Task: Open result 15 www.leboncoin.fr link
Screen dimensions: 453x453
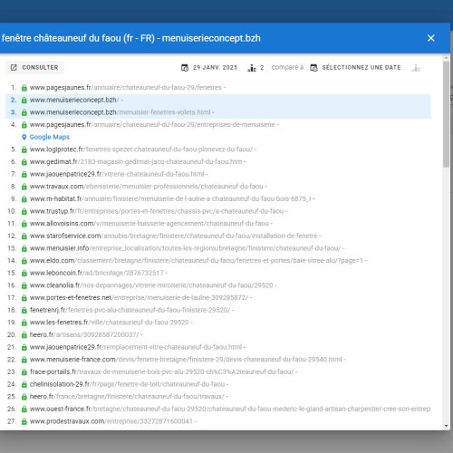Action: [97, 273]
